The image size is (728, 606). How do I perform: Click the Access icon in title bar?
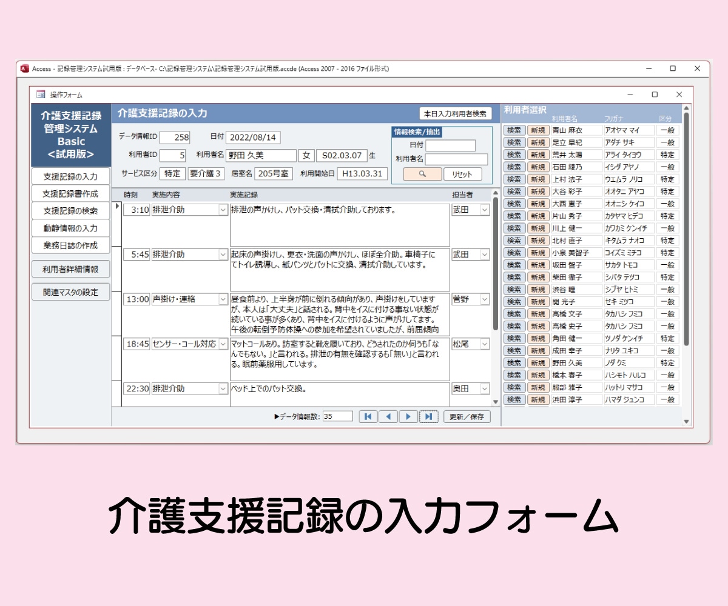[25, 68]
